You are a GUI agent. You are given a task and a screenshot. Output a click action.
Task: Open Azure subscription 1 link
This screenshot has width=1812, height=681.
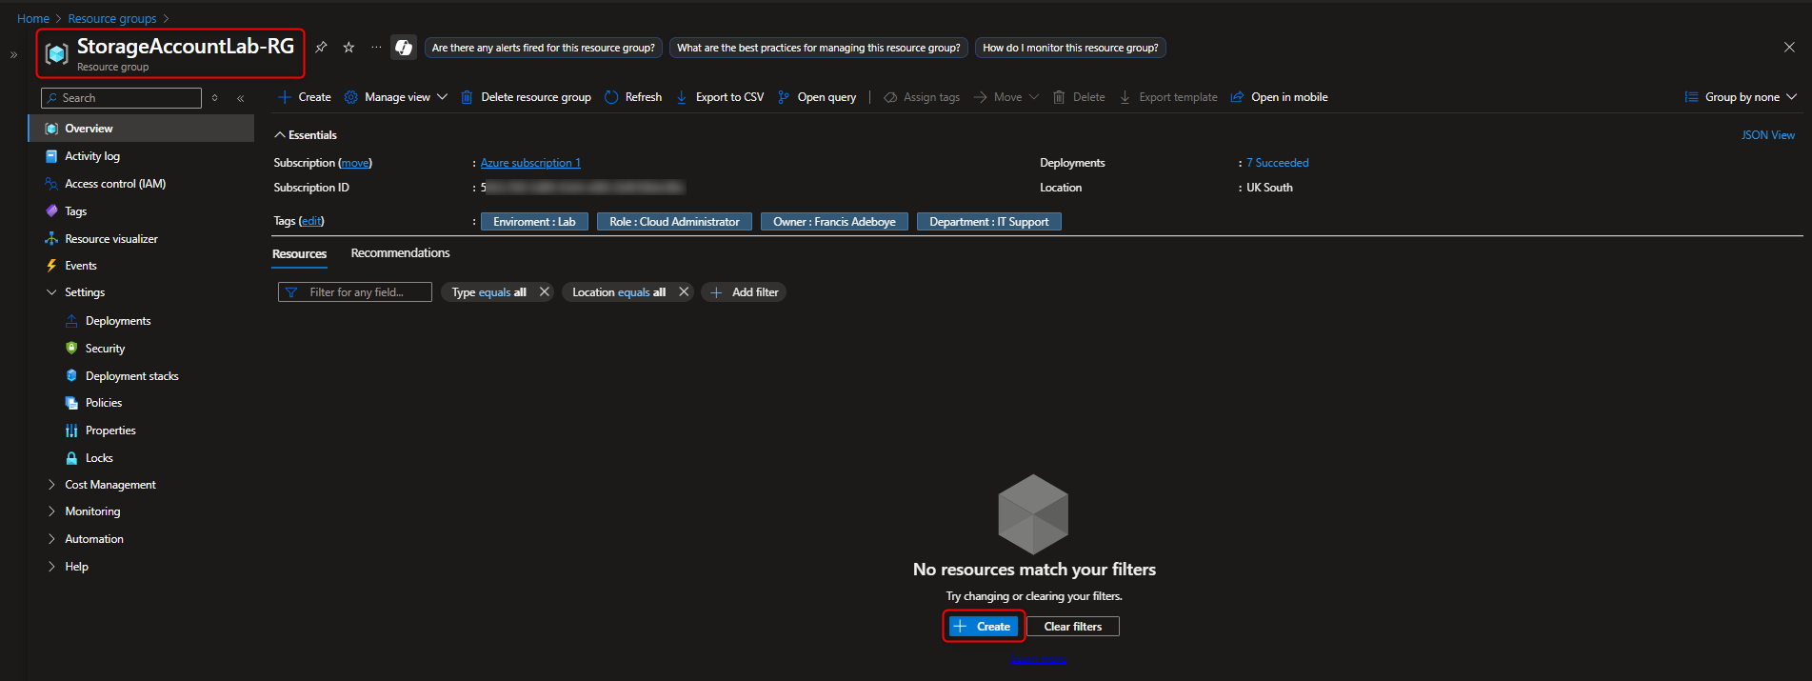click(x=530, y=163)
